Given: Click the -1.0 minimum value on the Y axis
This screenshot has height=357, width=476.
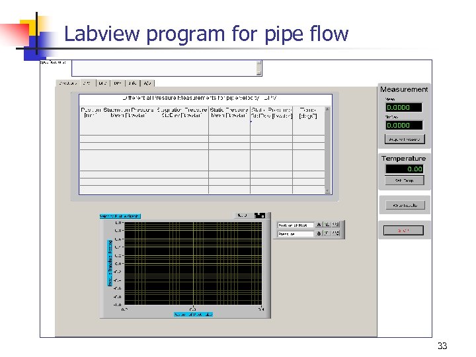Looking at the screenshot, I should coord(118,305).
